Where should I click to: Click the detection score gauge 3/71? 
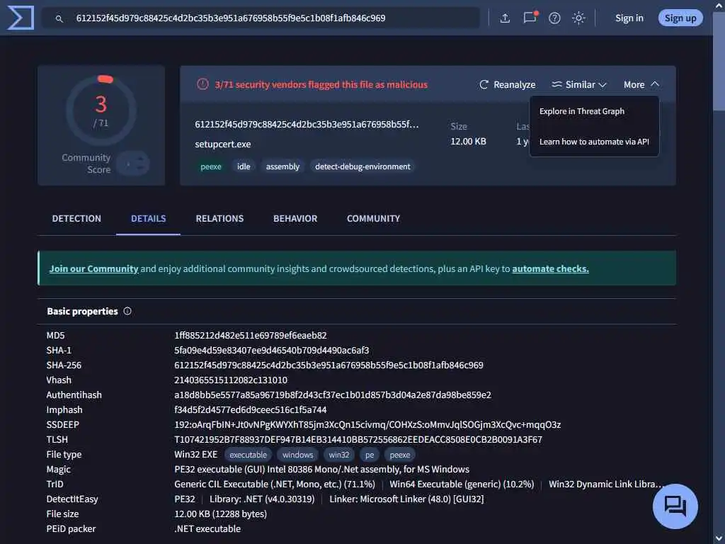click(101, 110)
